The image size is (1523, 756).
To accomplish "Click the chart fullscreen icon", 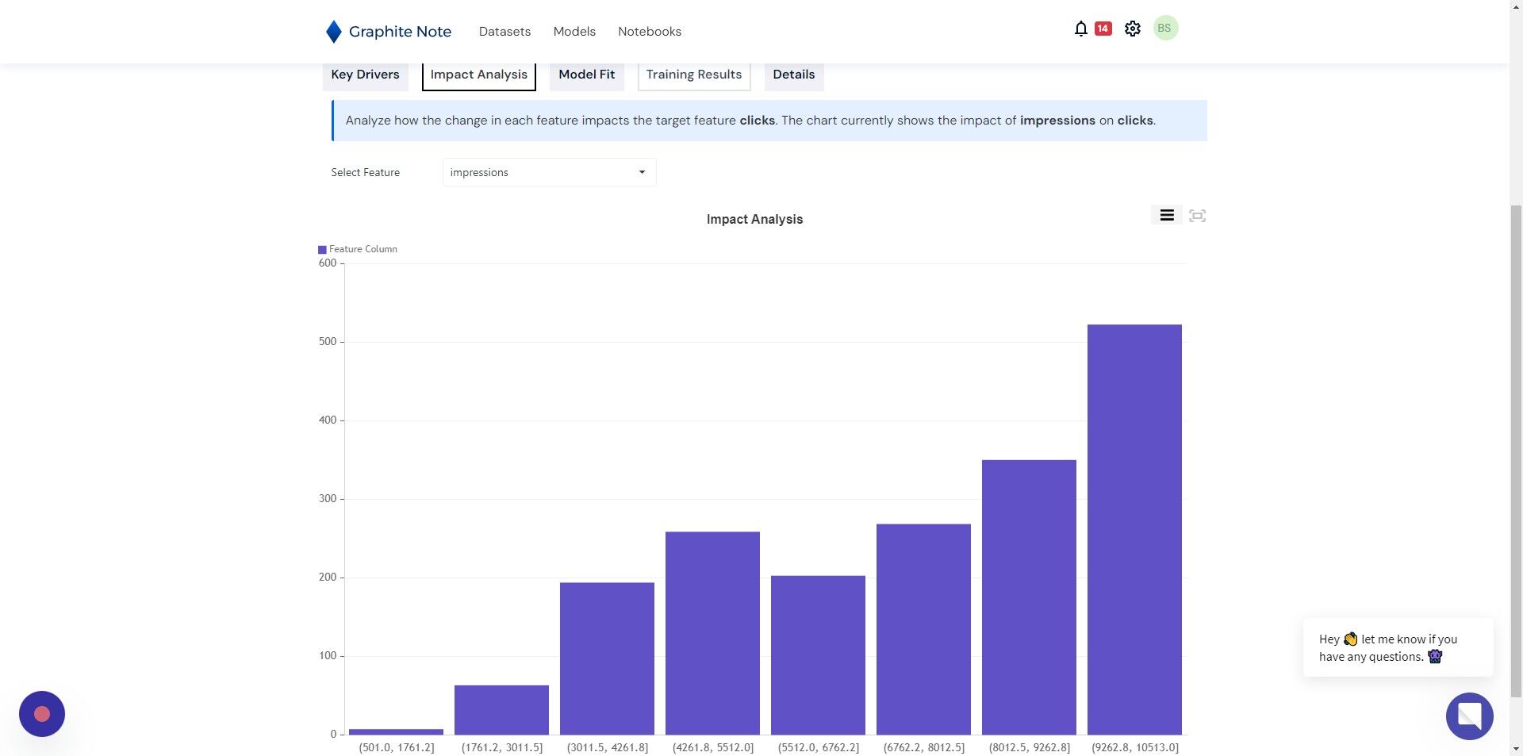I will [x=1198, y=216].
